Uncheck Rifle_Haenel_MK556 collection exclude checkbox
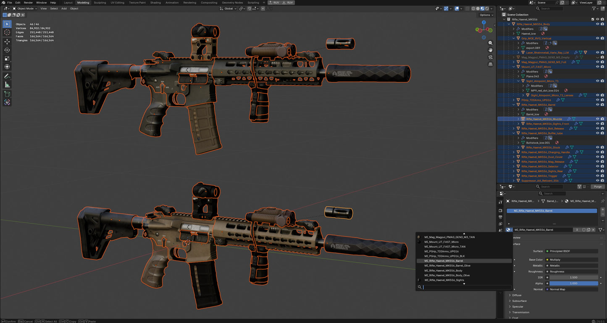Image resolution: width=607 pixels, height=323 pixels. click(593, 19)
